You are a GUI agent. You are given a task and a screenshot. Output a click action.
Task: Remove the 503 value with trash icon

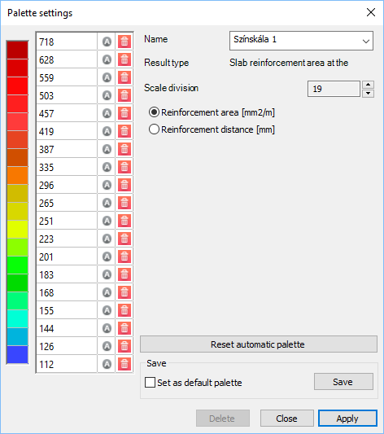pos(124,95)
